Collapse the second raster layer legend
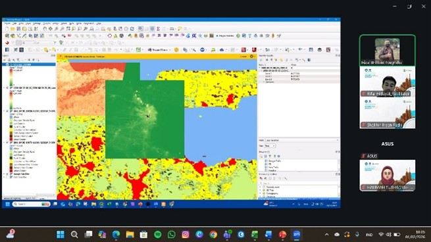The image size is (431, 242). (x=4, y=88)
